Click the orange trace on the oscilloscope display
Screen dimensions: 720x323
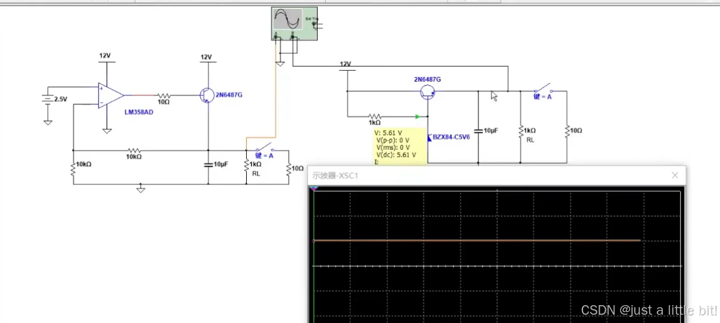pyautogui.click(x=477, y=241)
